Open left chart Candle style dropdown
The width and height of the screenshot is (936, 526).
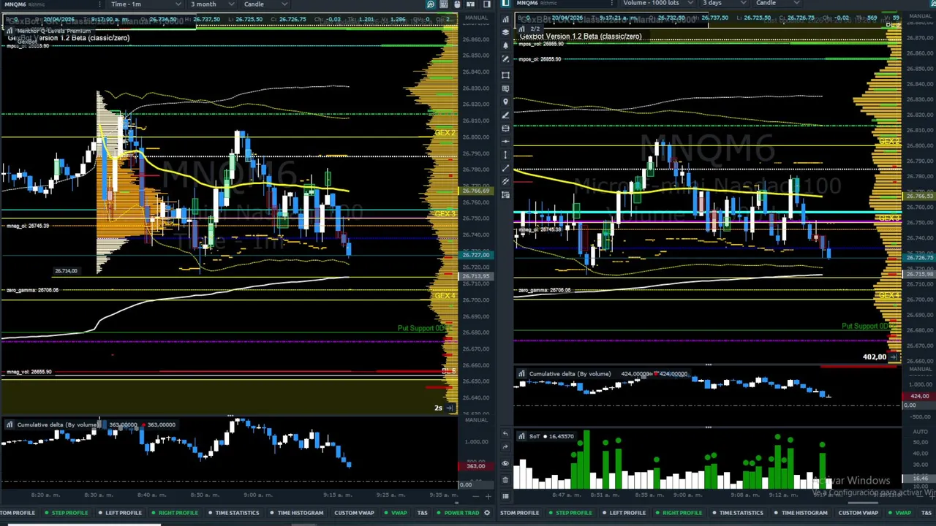coord(265,4)
